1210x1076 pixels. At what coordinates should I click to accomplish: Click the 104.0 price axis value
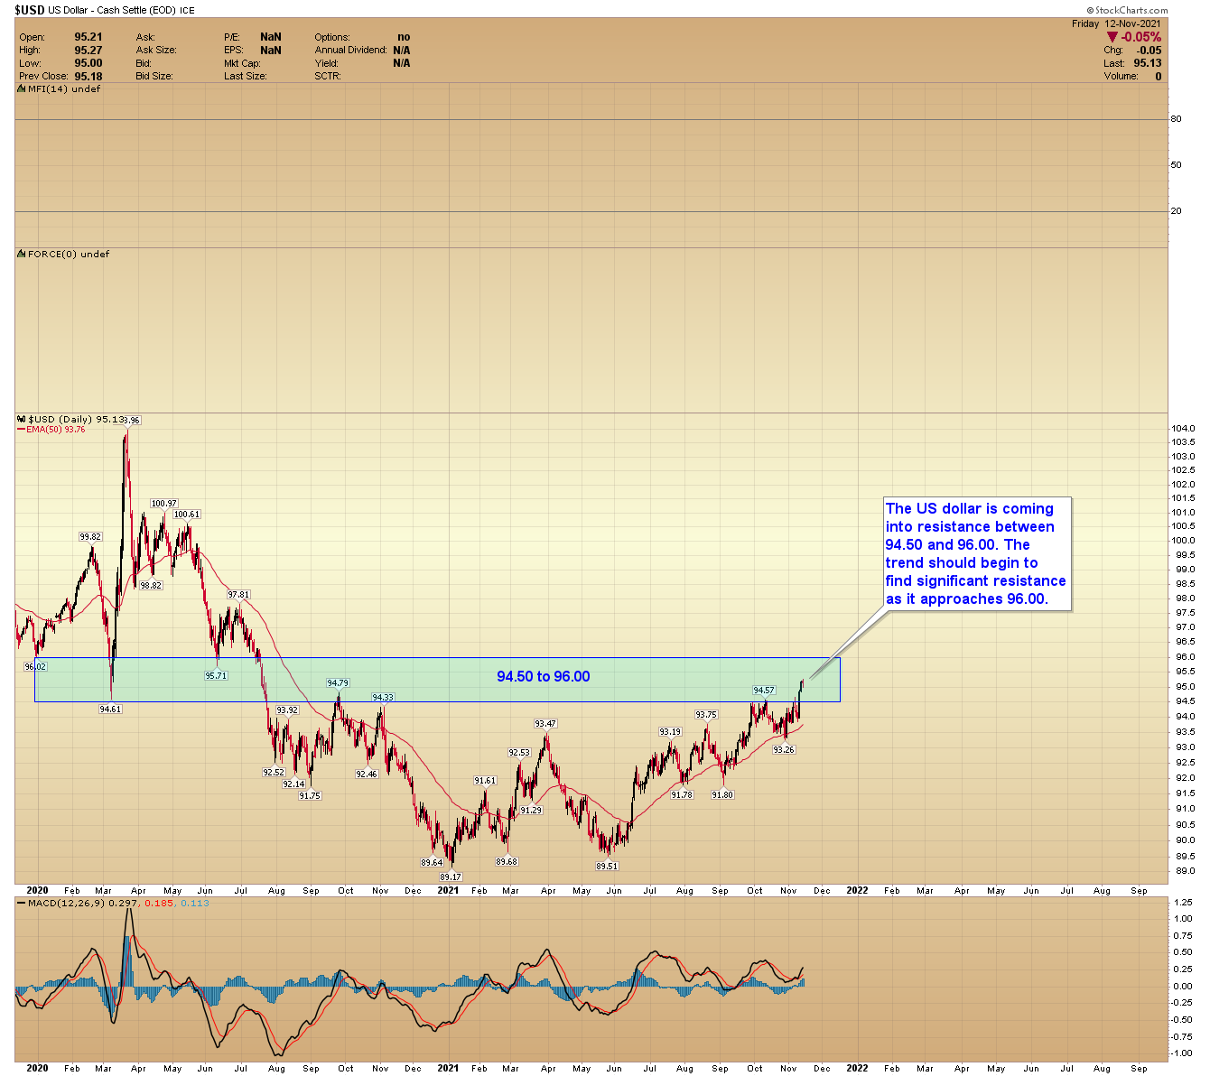pos(1184,429)
